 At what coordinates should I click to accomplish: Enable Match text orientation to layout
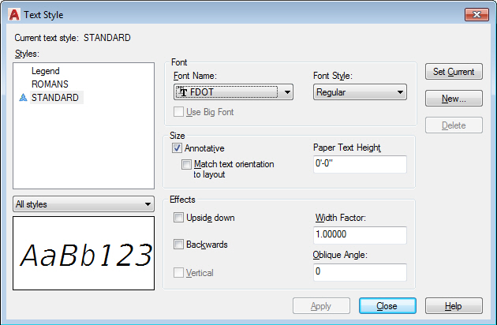click(186, 165)
